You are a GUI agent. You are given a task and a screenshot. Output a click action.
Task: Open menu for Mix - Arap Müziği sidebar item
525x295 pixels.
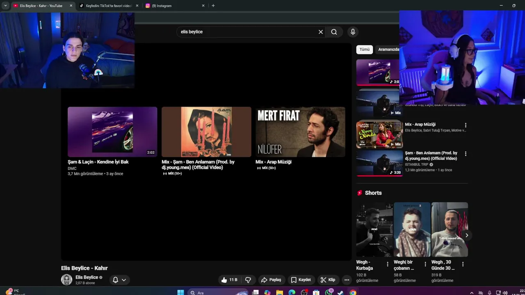465,125
